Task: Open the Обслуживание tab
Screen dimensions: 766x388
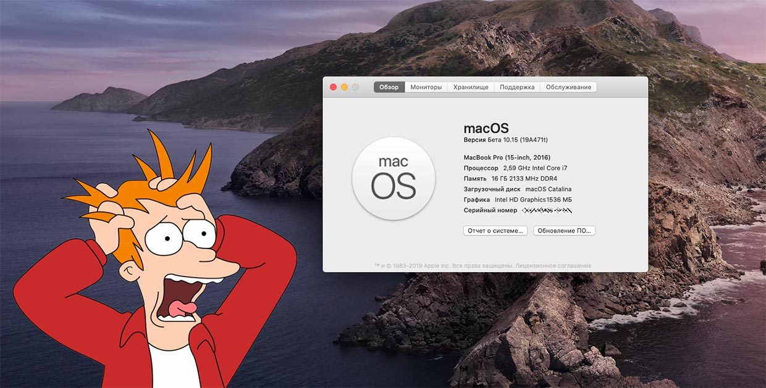Action: click(x=568, y=87)
